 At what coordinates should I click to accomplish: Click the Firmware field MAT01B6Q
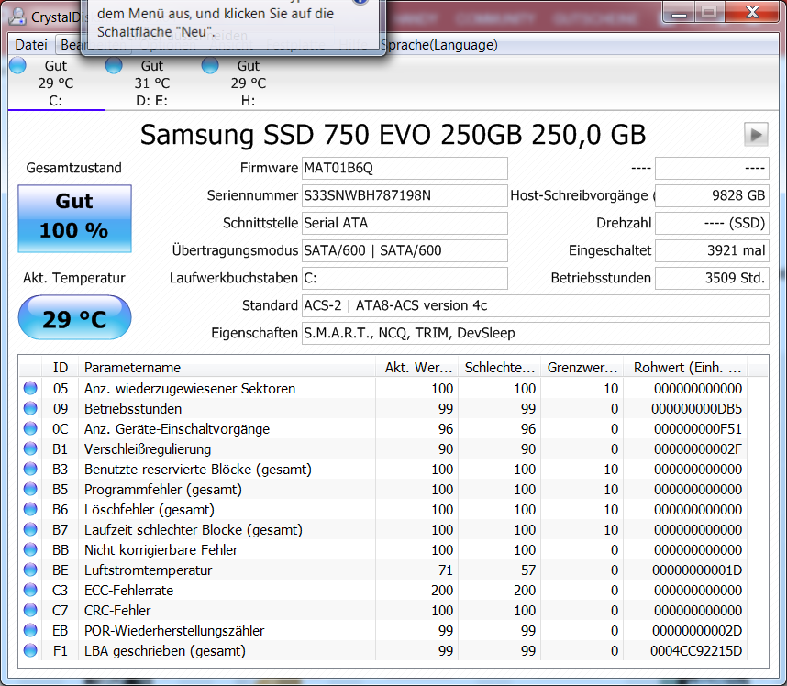tap(405, 168)
